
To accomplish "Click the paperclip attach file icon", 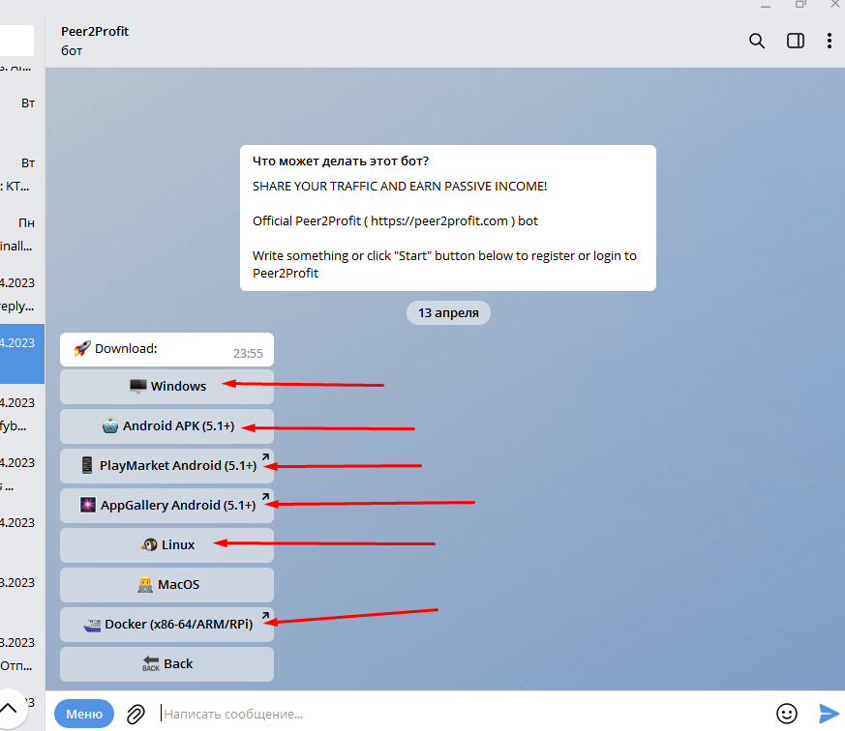I will (136, 715).
